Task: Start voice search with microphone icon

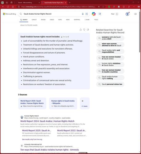Action: click(x=83, y=14)
